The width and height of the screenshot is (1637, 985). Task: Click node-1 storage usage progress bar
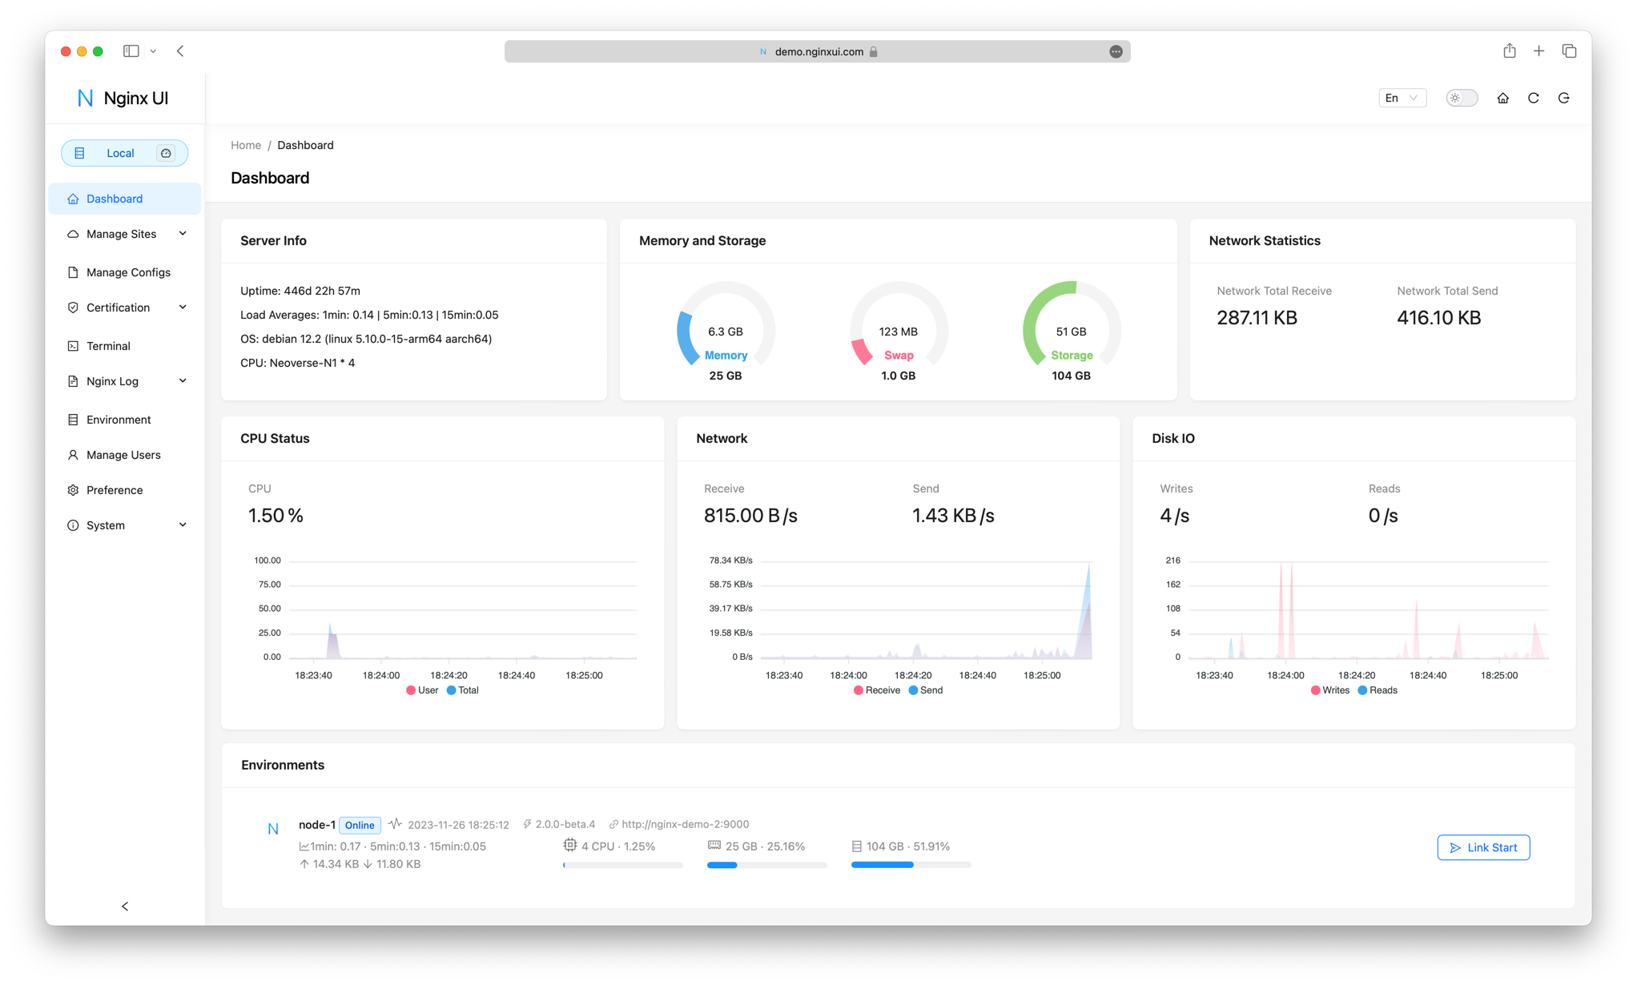[x=911, y=865]
